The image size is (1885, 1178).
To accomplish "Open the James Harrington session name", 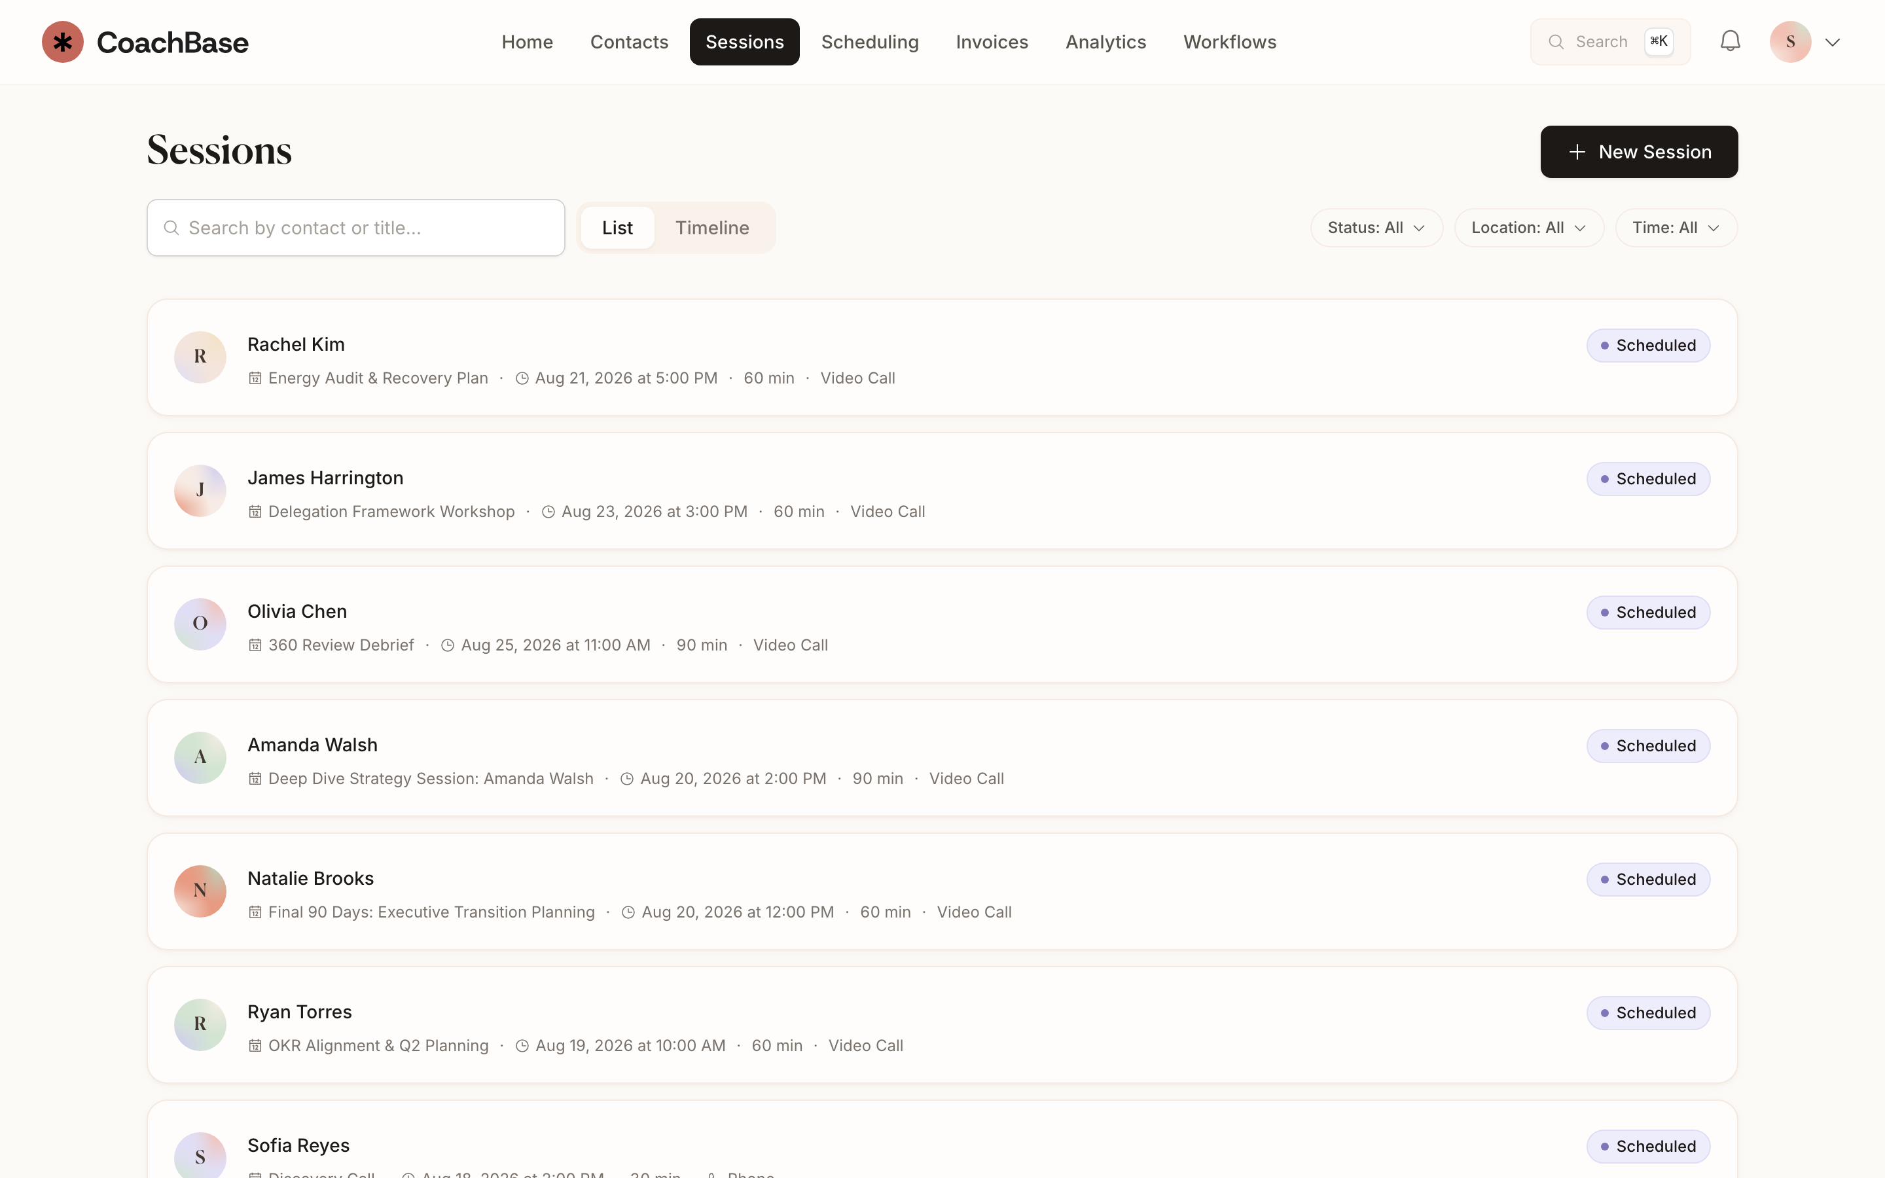I will [325, 478].
